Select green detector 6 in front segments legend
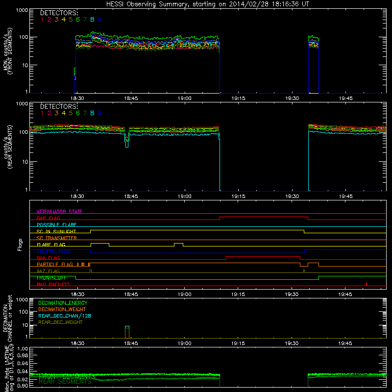The height and width of the screenshot is (392, 392). point(78,20)
